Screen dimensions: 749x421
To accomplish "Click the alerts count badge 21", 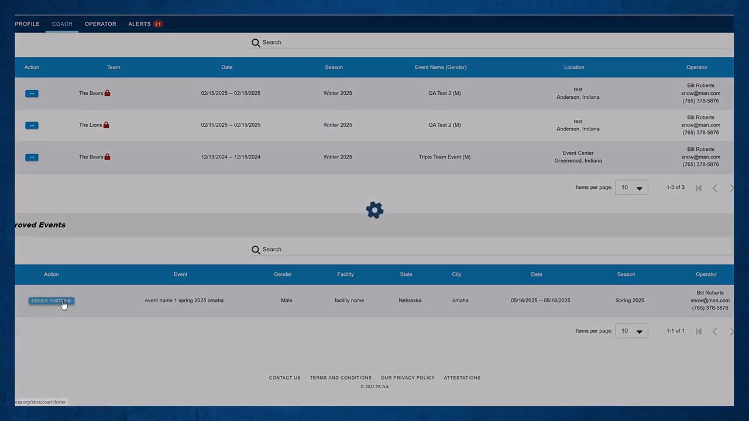I will point(157,24).
